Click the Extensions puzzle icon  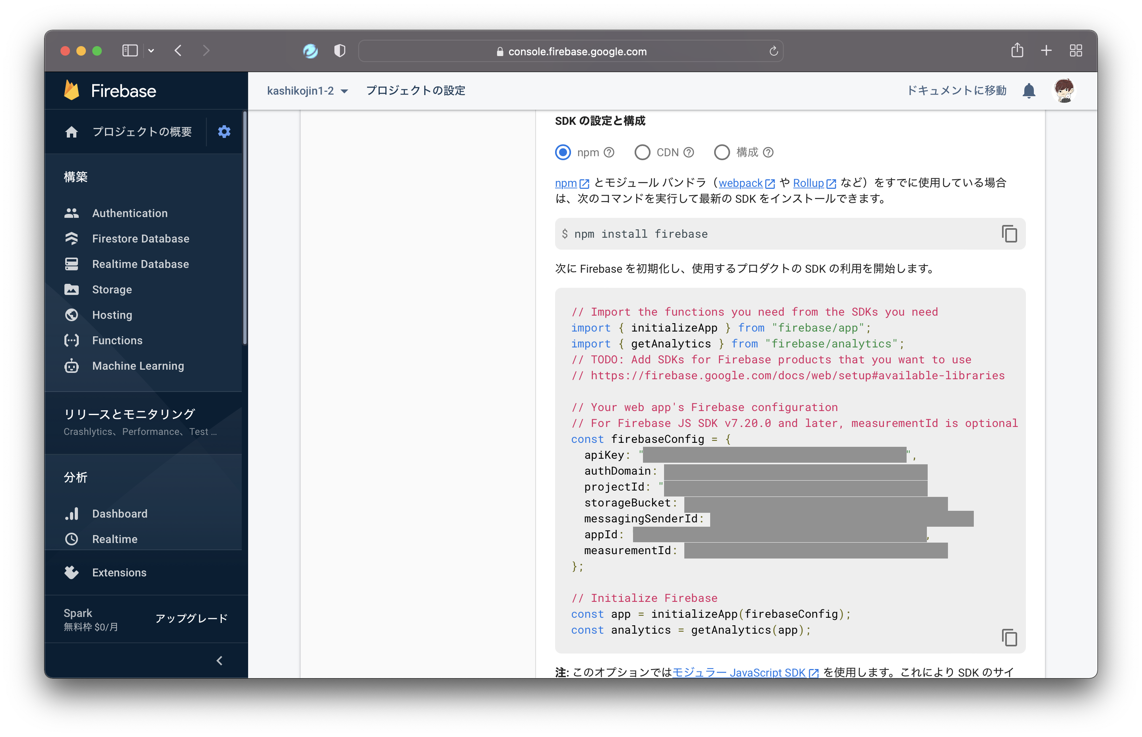tap(71, 572)
